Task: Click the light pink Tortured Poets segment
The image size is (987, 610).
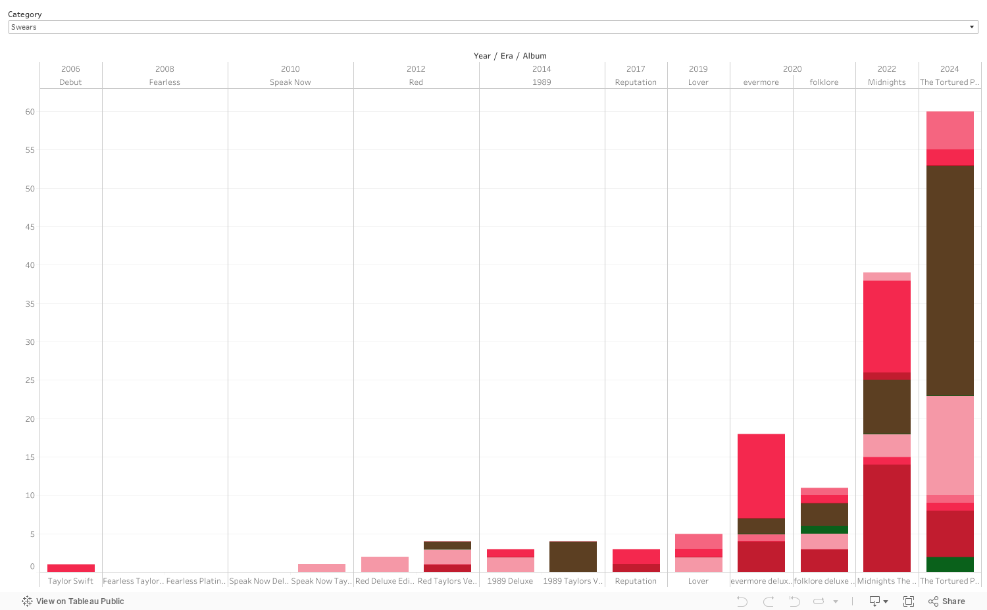Action: tap(949, 445)
